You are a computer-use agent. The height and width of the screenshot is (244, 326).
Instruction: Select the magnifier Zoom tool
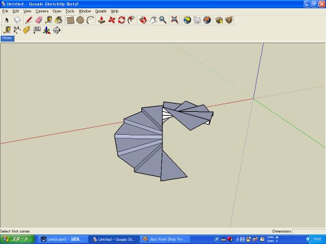click(x=163, y=20)
